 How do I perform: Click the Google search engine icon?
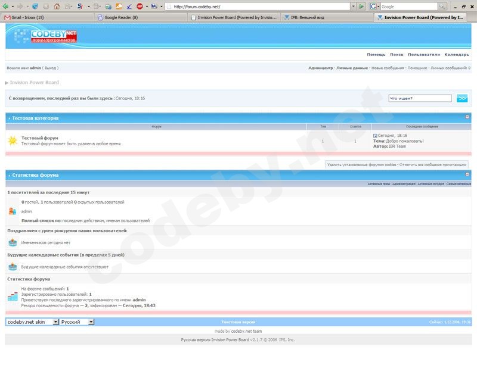(373, 6)
